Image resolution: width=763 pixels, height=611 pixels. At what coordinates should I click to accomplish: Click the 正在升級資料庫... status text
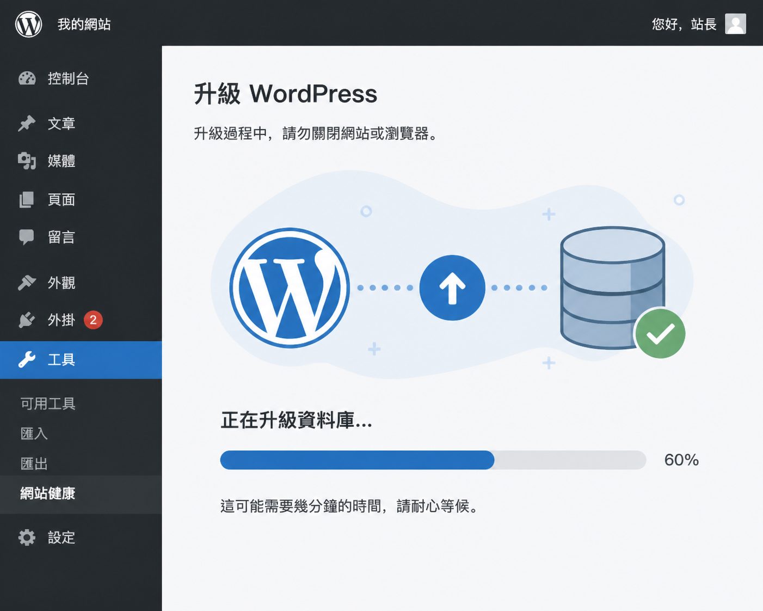pos(297,420)
